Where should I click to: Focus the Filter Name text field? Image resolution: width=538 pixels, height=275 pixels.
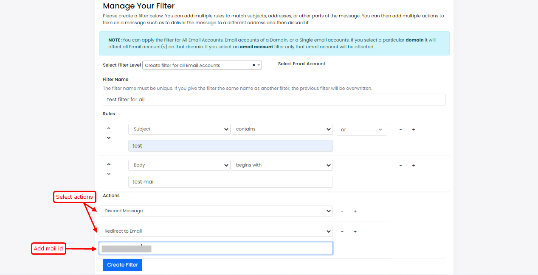click(274, 100)
